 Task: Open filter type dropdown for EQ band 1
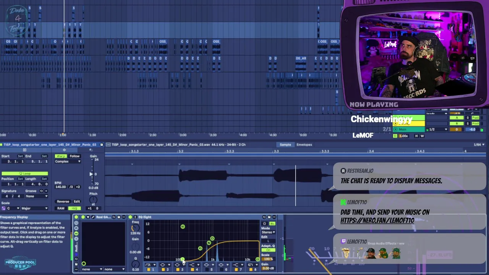151,265
